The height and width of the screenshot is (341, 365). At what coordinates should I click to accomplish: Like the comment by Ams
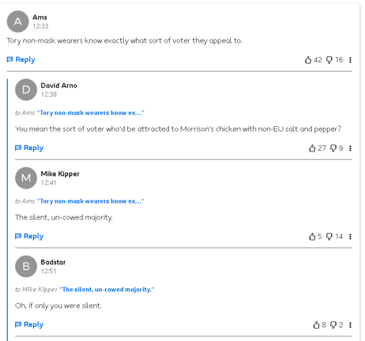(308, 60)
